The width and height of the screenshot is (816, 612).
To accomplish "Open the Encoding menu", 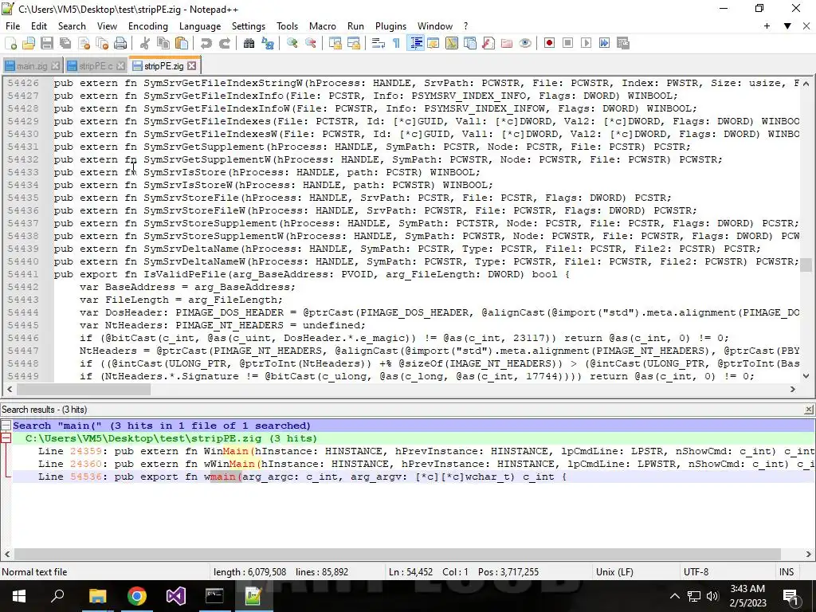I will pyautogui.click(x=147, y=26).
